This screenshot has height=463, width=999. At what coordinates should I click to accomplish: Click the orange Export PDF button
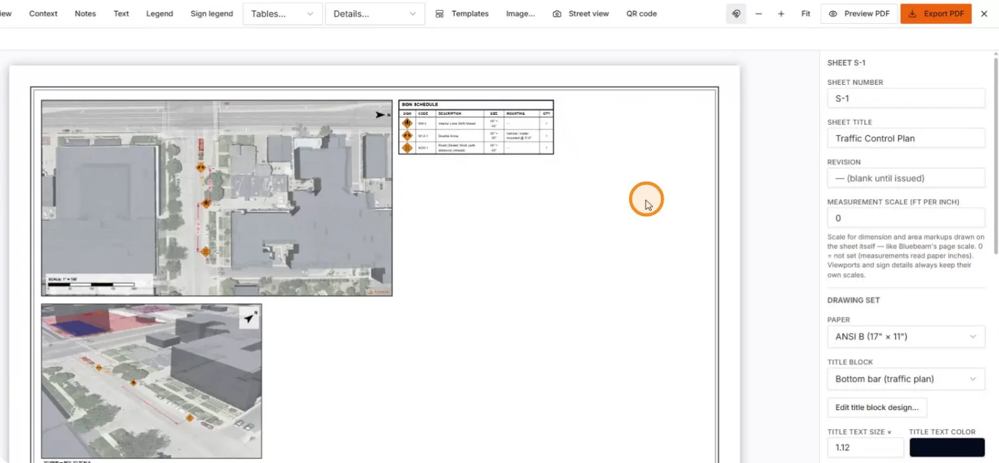(x=936, y=13)
